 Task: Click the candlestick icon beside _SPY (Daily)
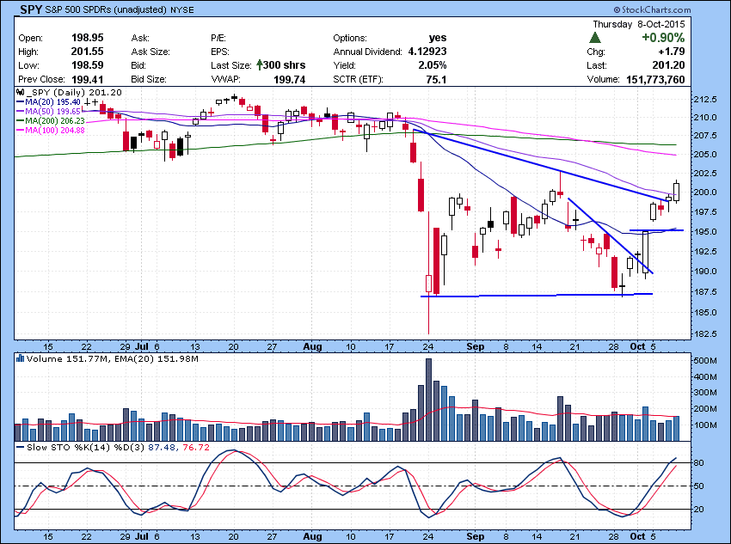pos(20,92)
